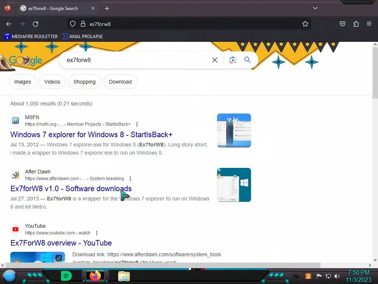
Task: Click the About 1,050 results text
Action: point(51,104)
